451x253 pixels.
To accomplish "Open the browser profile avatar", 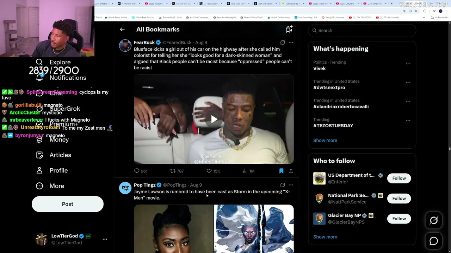I will click(440, 11).
